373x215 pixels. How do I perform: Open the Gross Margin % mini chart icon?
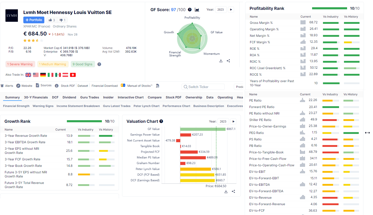coord(303,22)
